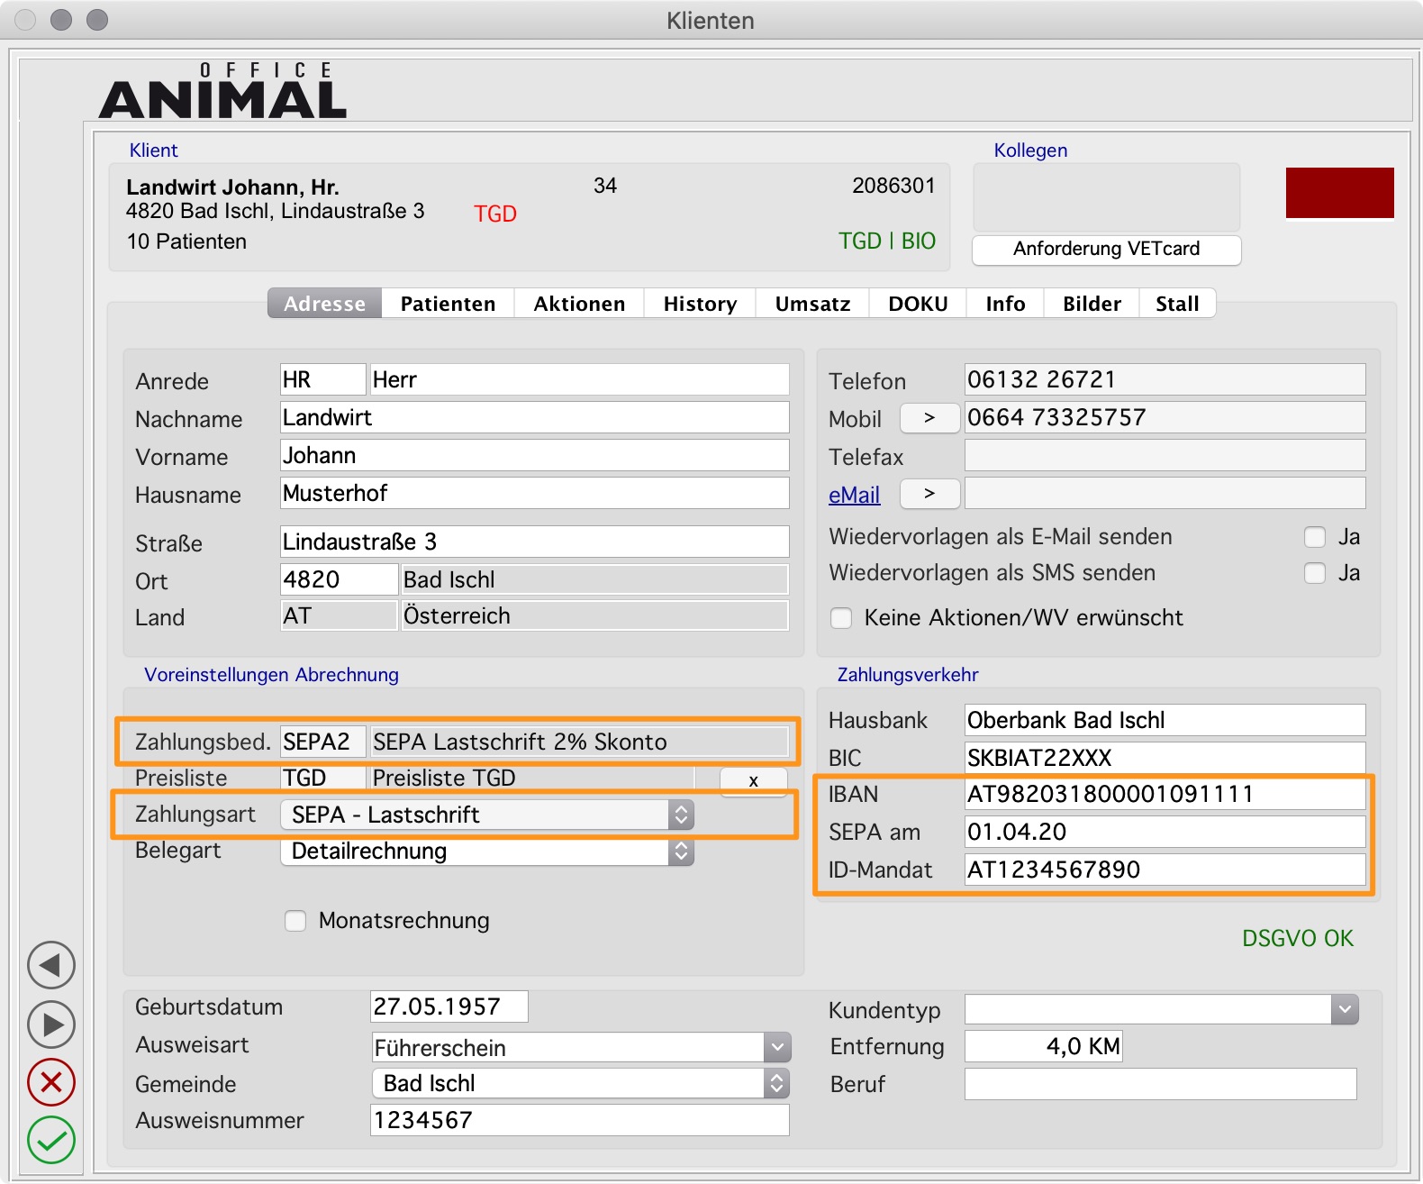Image resolution: width=1423 pixels, height=1184 pixels.
Task: Toggle the Monatsrechnung checkbox
Action: 295,921
